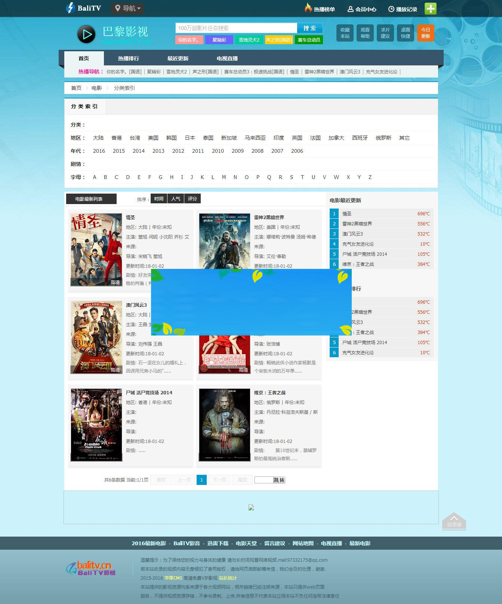502x604 pixels.
Task: Sort movie list by 时间
Action: tap(159, 199)
